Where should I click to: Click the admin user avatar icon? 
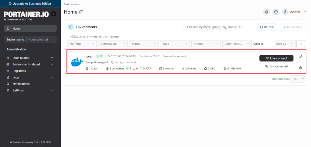coord(285,12)
